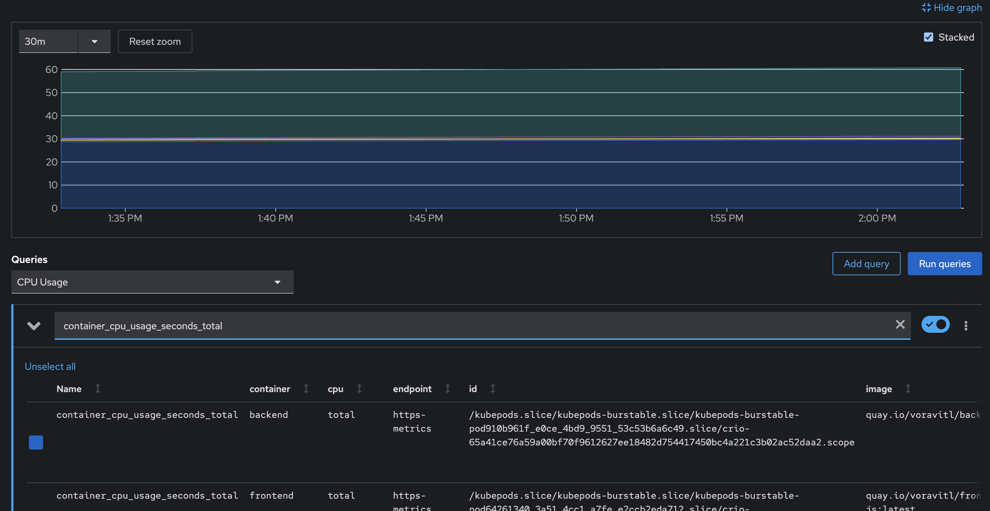Screen dimensions: 990x511
Task: Click the Add query button
Action: 866,264
